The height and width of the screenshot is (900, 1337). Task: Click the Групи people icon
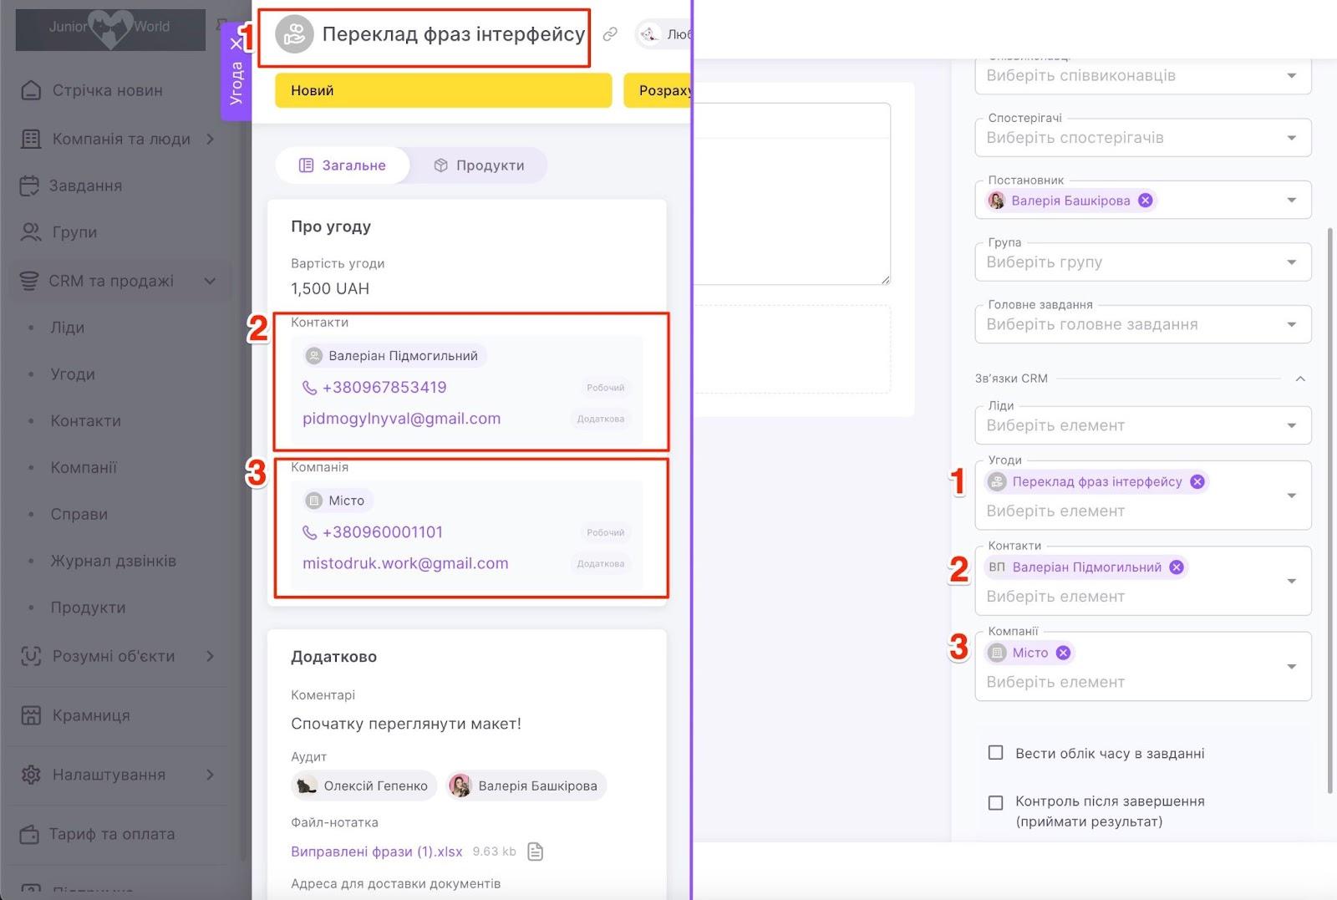coord(31,232)
